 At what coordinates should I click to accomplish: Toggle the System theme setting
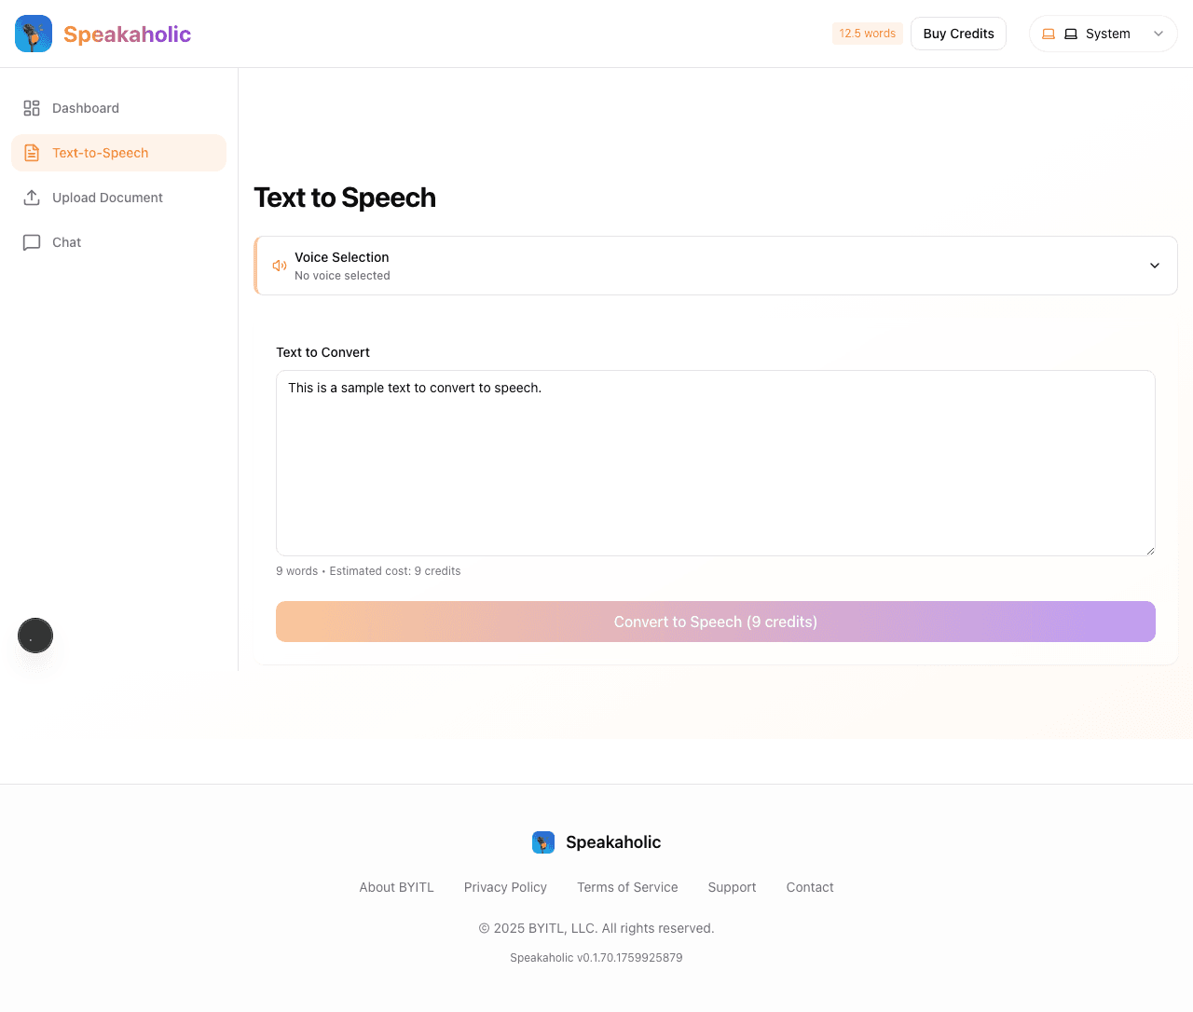tap(1104, 33)
